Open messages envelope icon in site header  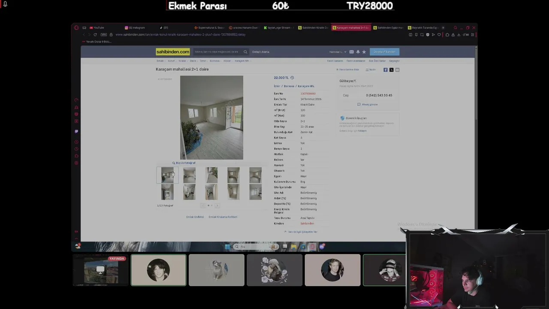tap(352, 52)
